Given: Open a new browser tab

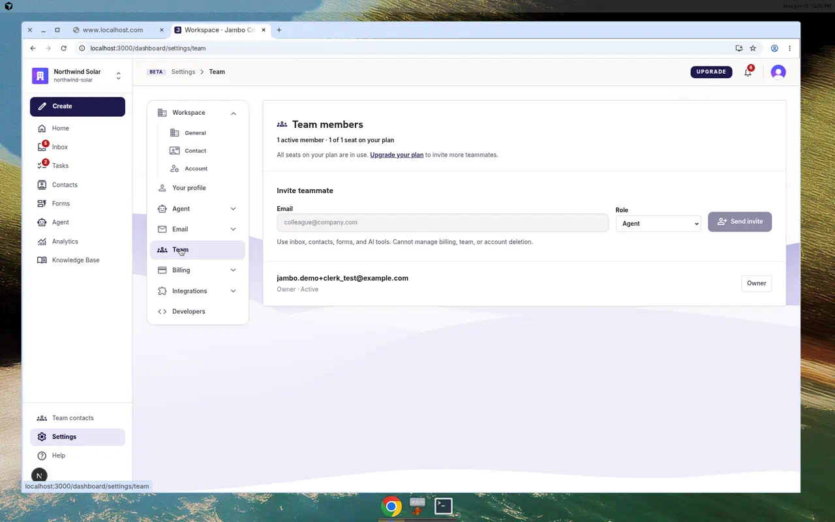Looking at the screenshot, I should (x=279, y=30).
